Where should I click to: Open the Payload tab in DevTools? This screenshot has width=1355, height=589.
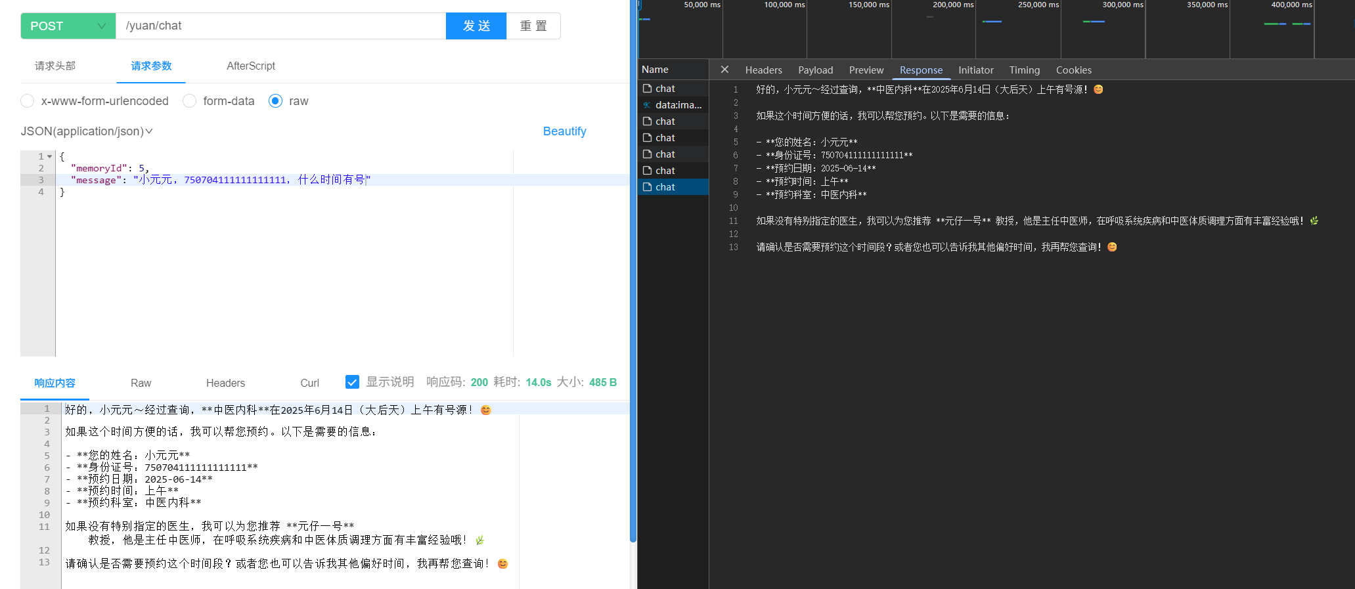tap(815, 70)
